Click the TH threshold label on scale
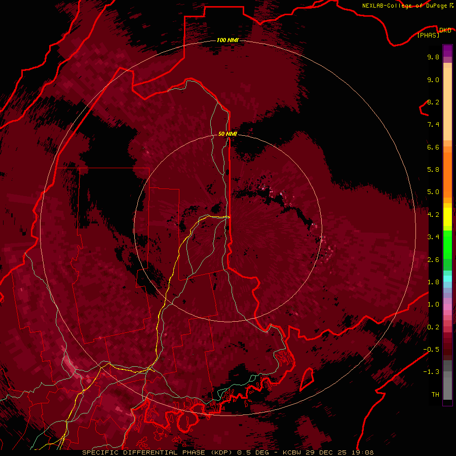The height and width of the screenshot is (456, 456). click(x=435, y=395)
